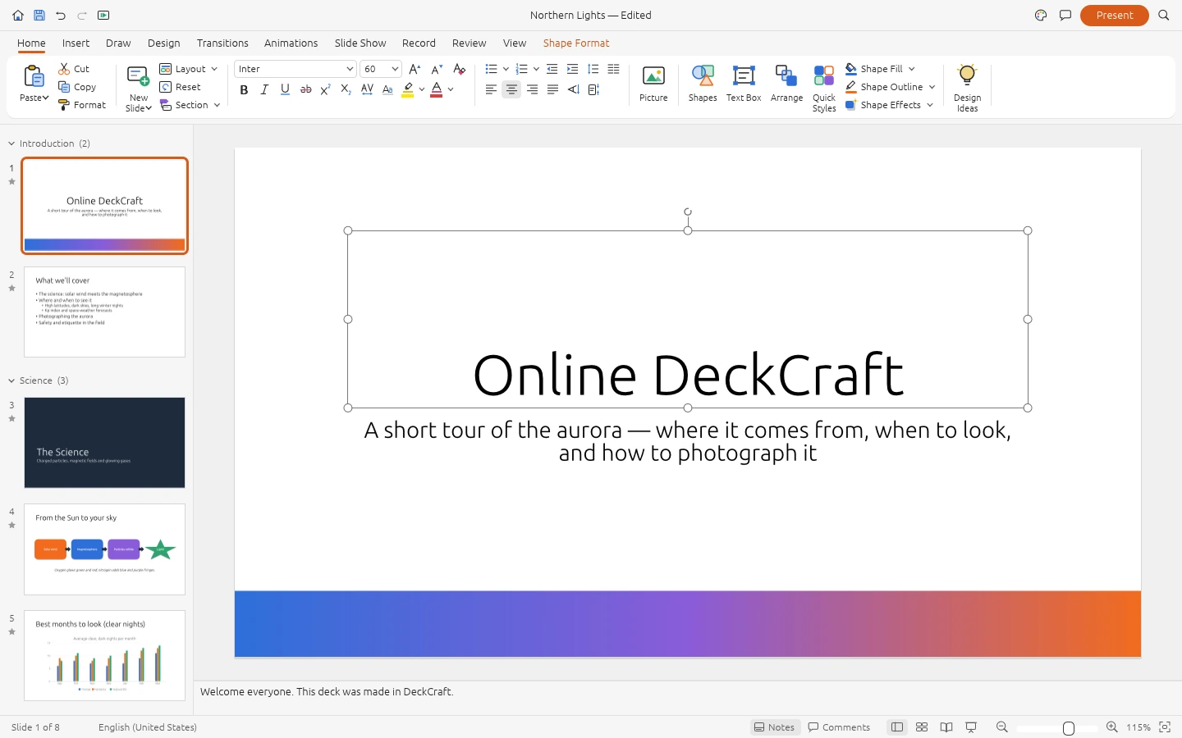Open Quick Styles
Viewport: 1182px width, 738px height.
point(824,89)
